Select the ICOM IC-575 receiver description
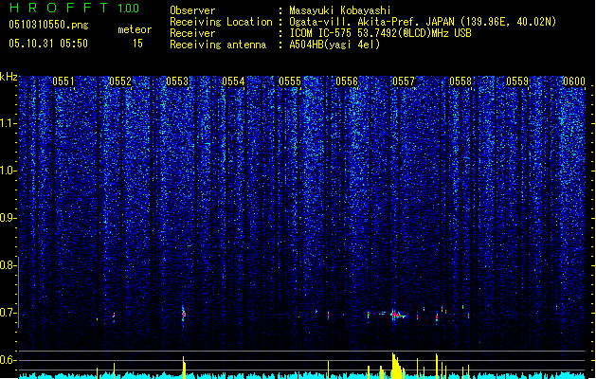Viewport: 596px width, 379px height. pos(381,33)
